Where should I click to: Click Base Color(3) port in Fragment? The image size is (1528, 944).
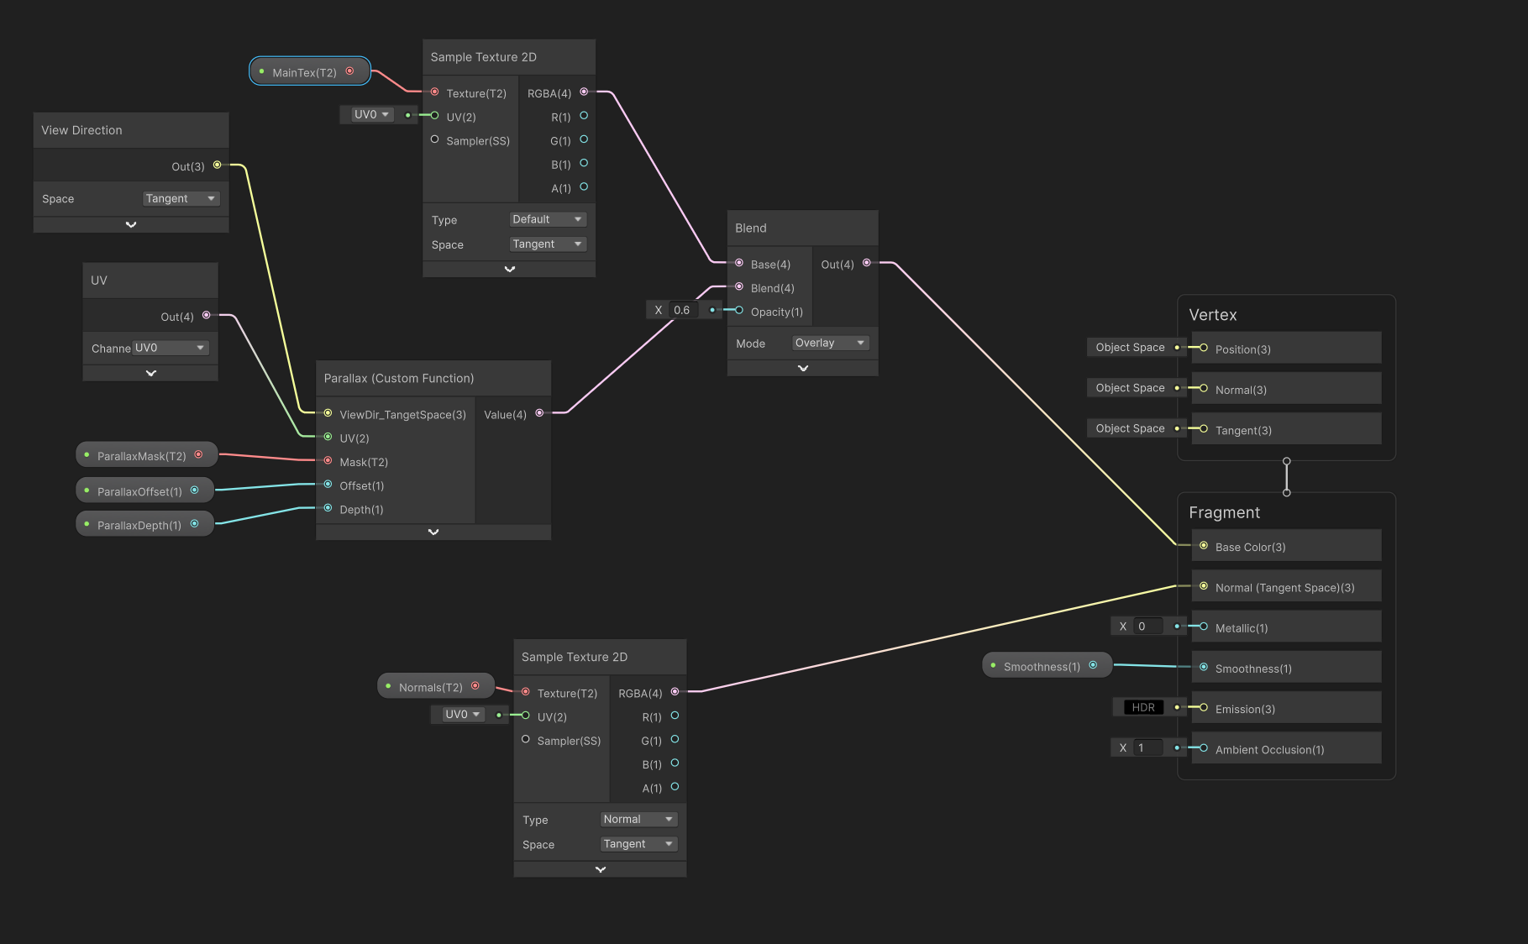click(1204, 546)
